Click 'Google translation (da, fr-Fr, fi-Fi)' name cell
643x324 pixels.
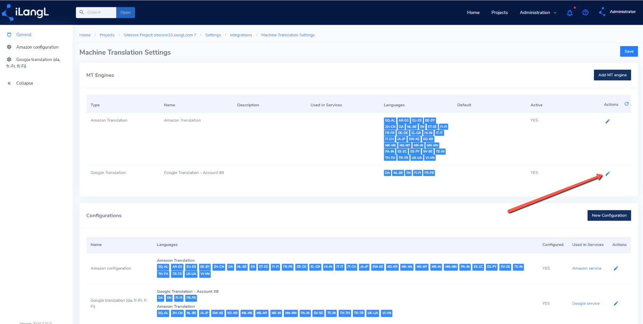[119, 303]
